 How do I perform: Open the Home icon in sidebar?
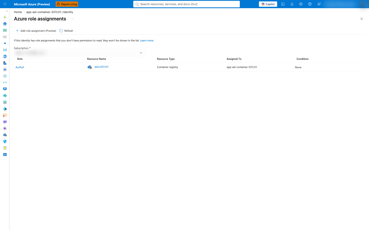tap(5, 24)
